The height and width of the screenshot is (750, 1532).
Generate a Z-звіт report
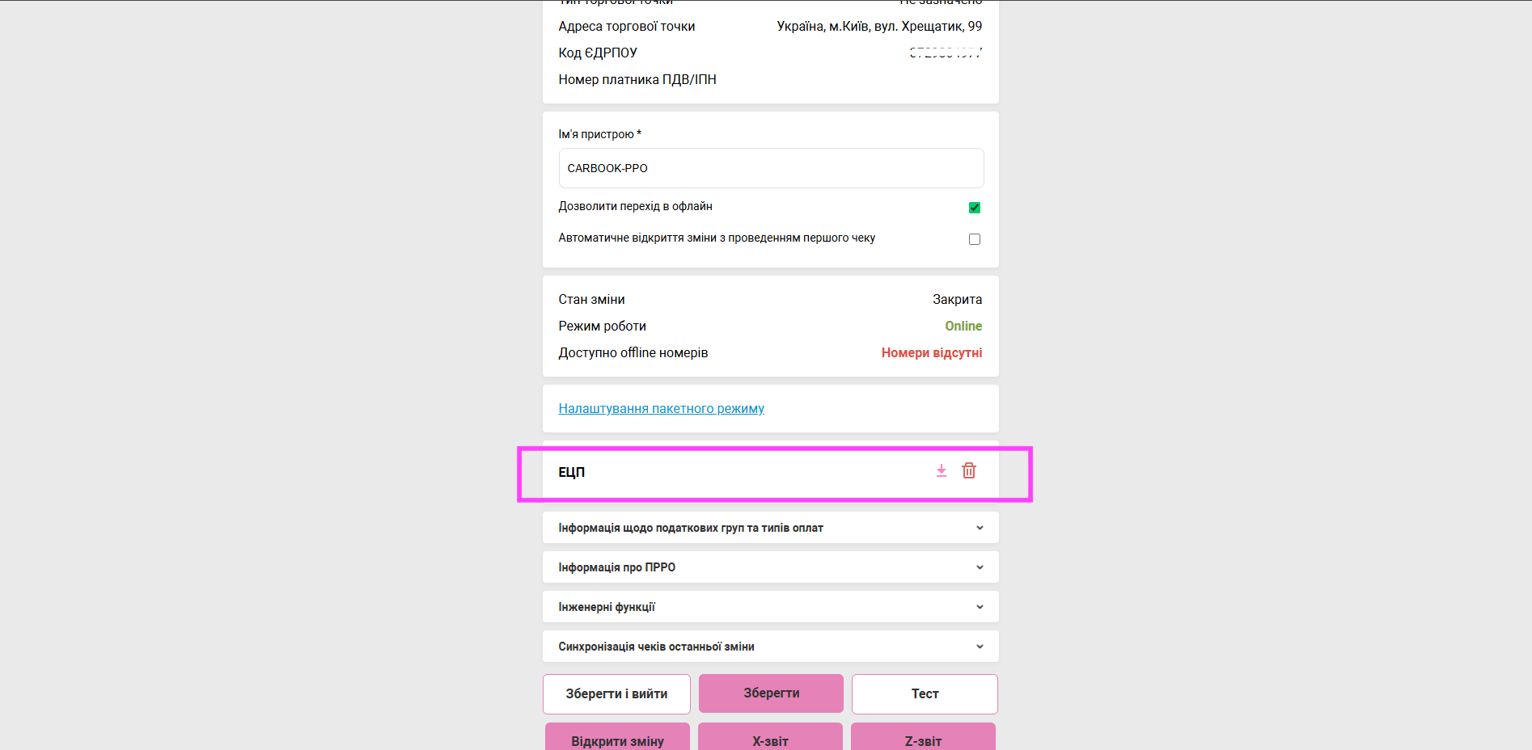(x=922, y=740)
